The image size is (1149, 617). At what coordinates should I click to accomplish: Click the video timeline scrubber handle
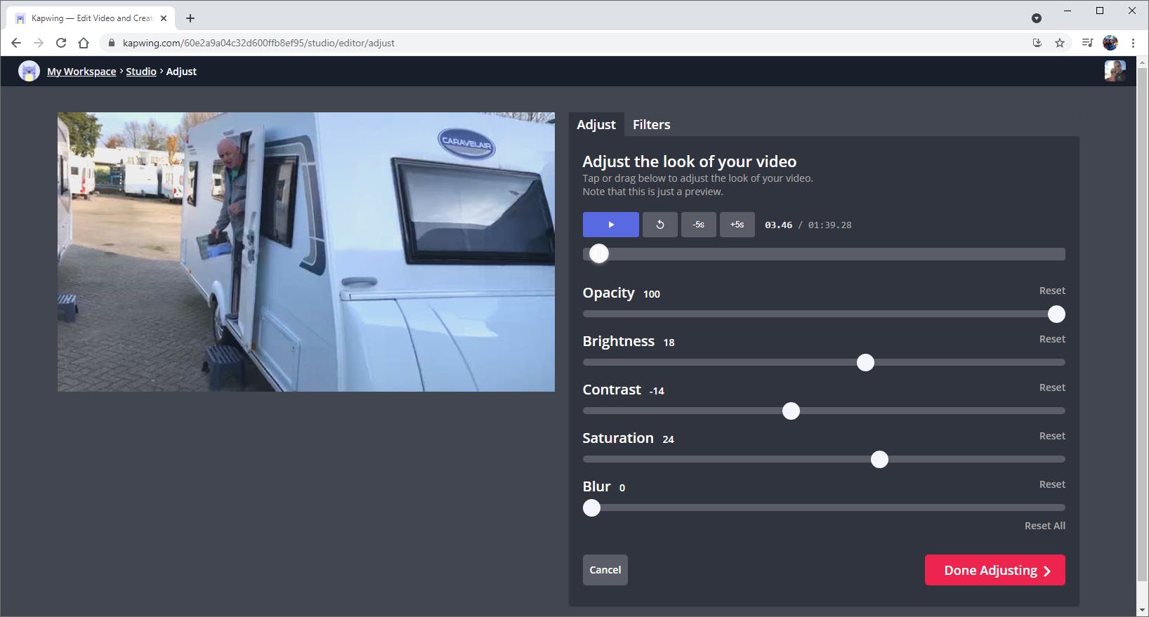[599, 254]
